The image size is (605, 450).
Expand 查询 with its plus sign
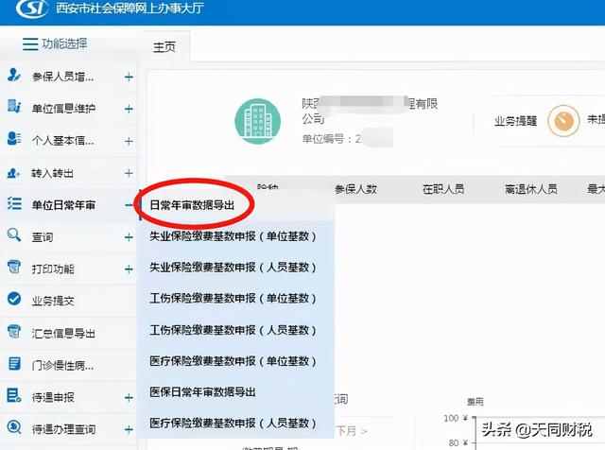(x=129, y=237)
